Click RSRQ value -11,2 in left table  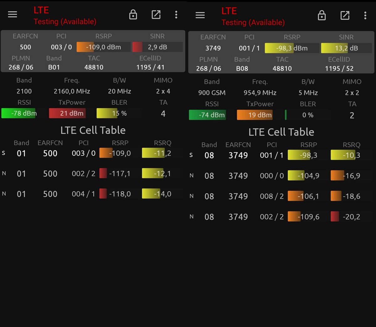coord(163,153)
